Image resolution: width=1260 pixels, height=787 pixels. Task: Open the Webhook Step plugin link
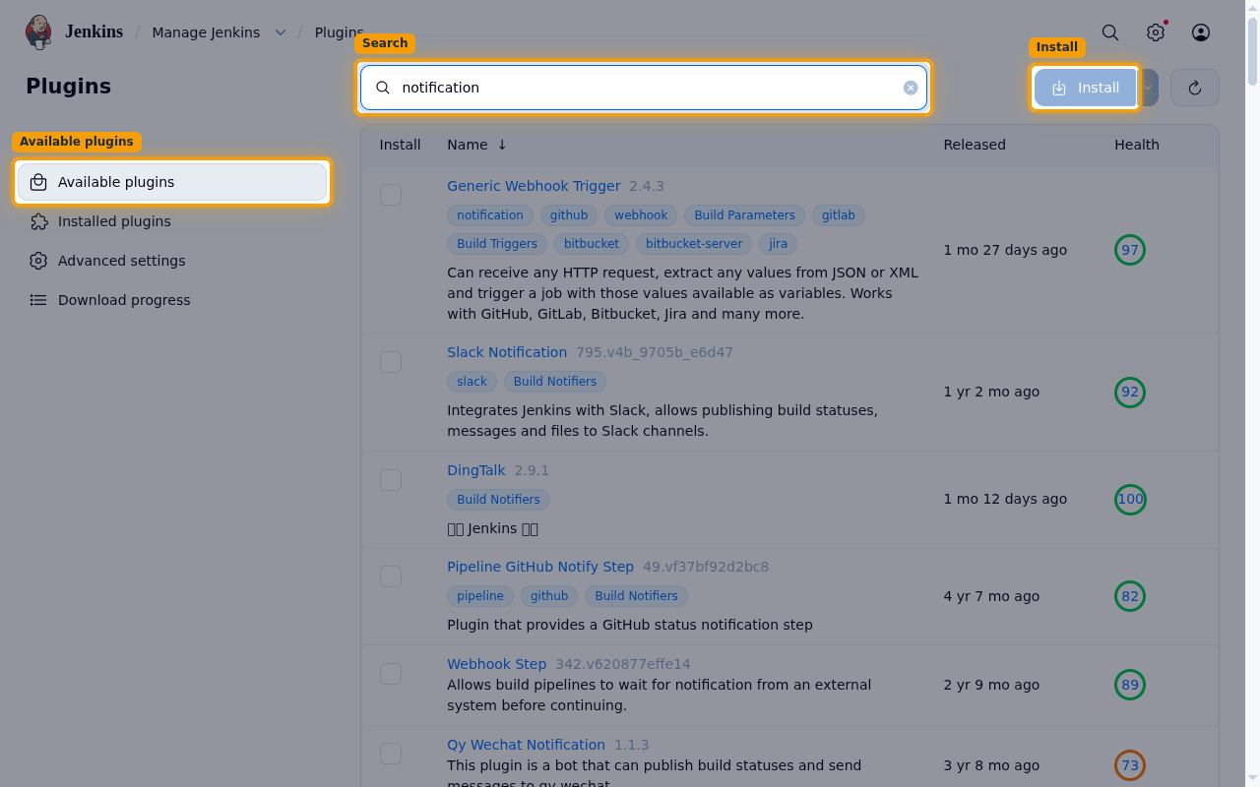pyautogui.click(x=496, y=664)
